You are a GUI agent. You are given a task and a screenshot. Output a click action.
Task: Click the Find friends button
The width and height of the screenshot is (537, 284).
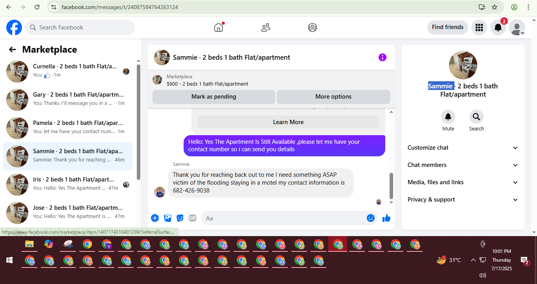(x=448, y=27)
